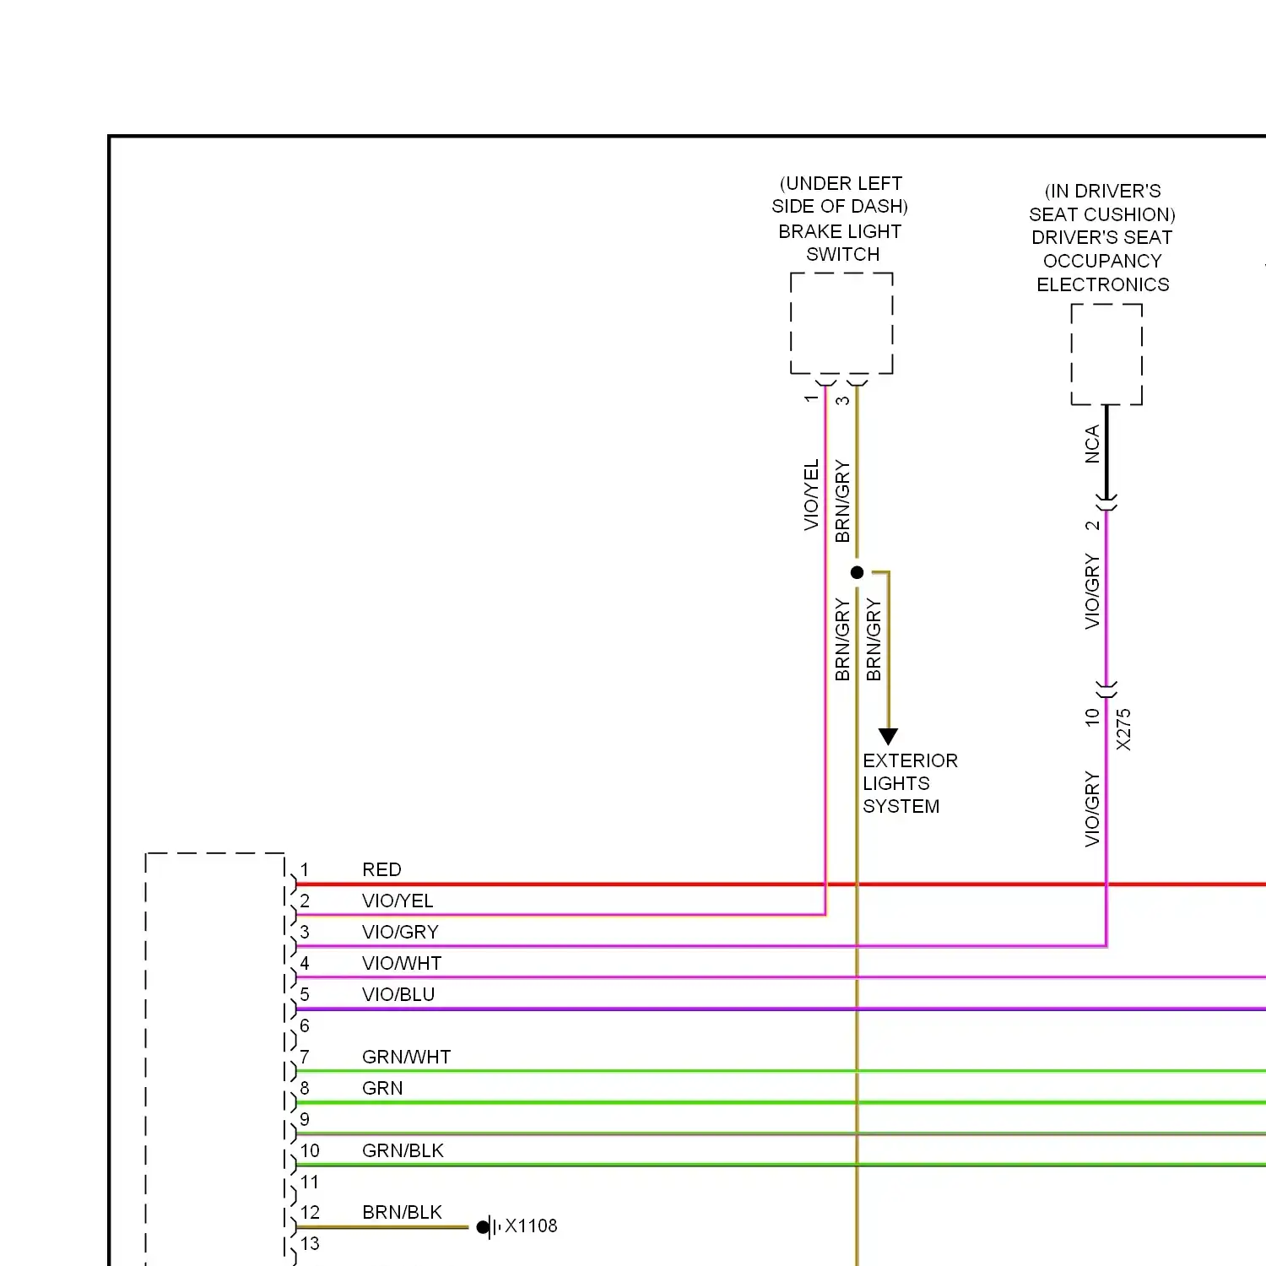Screen dimensions: 1266x1266
Task: Click the EXTERIOR LIGHTS SYSTEM text
Action: pyautogui.click(x=910, y=783)
